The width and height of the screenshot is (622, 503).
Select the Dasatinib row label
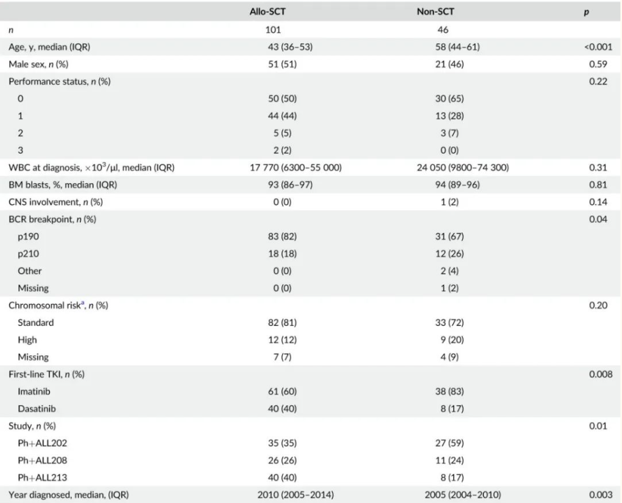pos(37,409)
